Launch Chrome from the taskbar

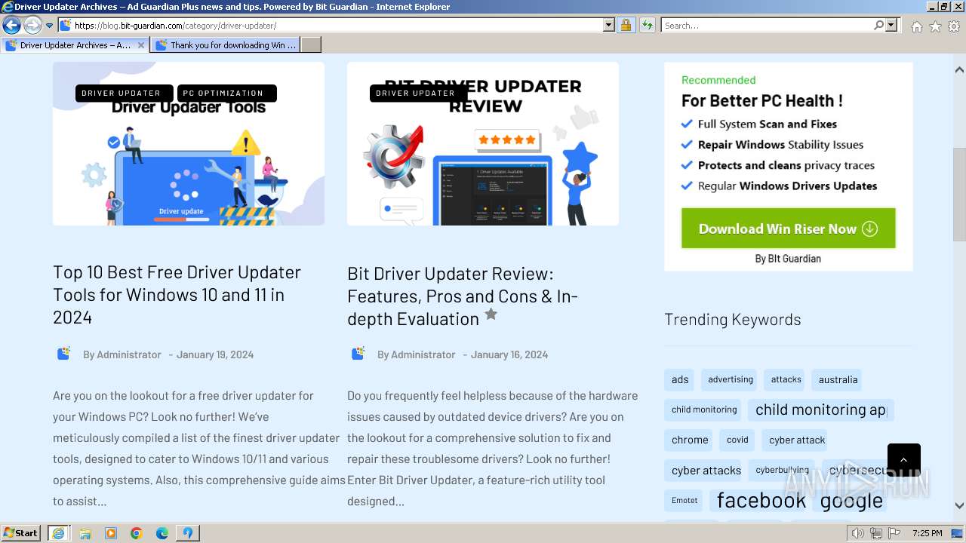click(x=137, y=533)
